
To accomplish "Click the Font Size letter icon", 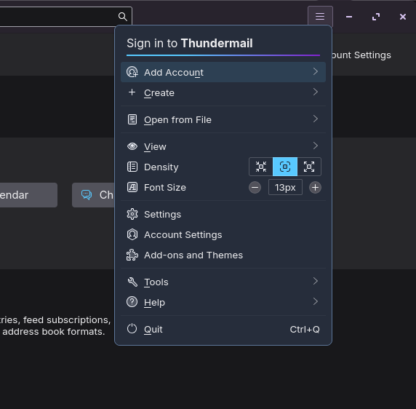I will 132,187.
